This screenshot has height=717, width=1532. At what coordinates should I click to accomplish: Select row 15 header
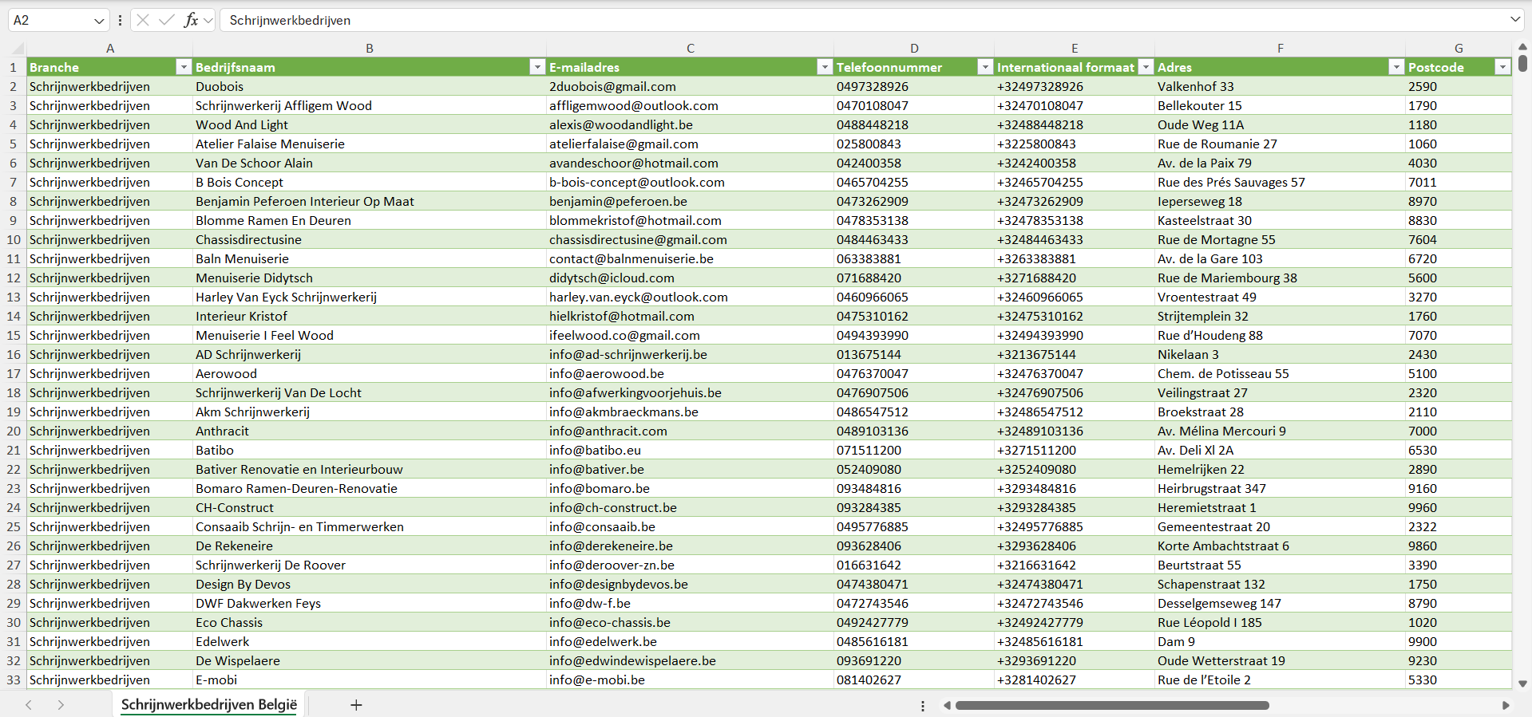tap(14, 335)
